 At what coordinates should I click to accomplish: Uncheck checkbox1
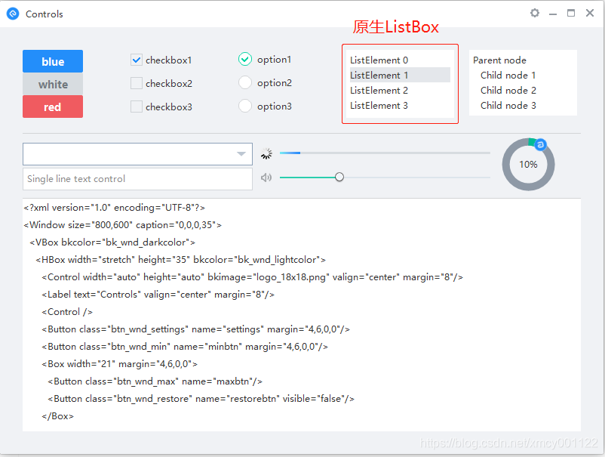pos(137,60)
